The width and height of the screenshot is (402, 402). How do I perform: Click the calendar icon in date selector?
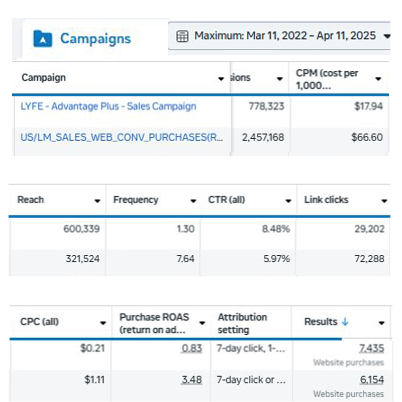pyautogui.click(x=182, y=36)
